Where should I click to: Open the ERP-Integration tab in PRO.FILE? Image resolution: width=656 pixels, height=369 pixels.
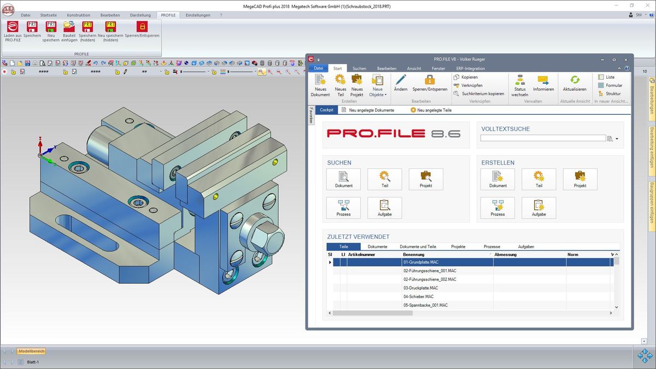click(x=470, y=68)
